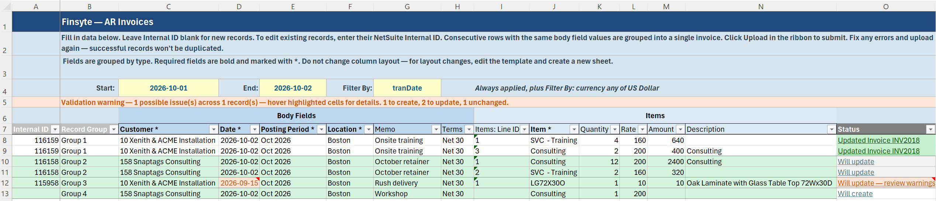Open the Record Group filter dropdown
936x201 pixels.
point(114,129)
